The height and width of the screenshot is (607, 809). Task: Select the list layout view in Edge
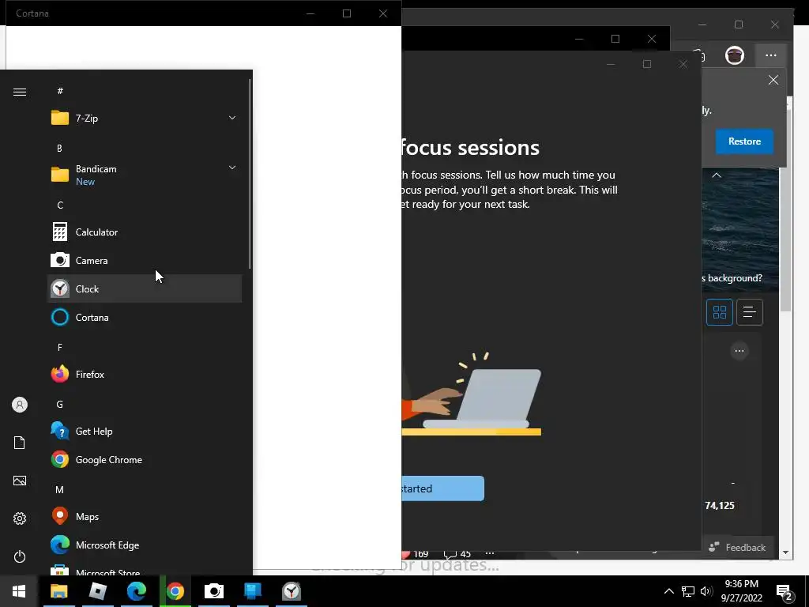coord(750,312)
